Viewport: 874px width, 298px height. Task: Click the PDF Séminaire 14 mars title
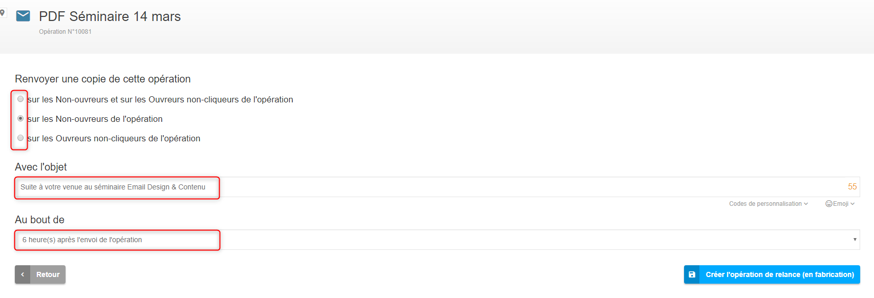click(110, 16)
